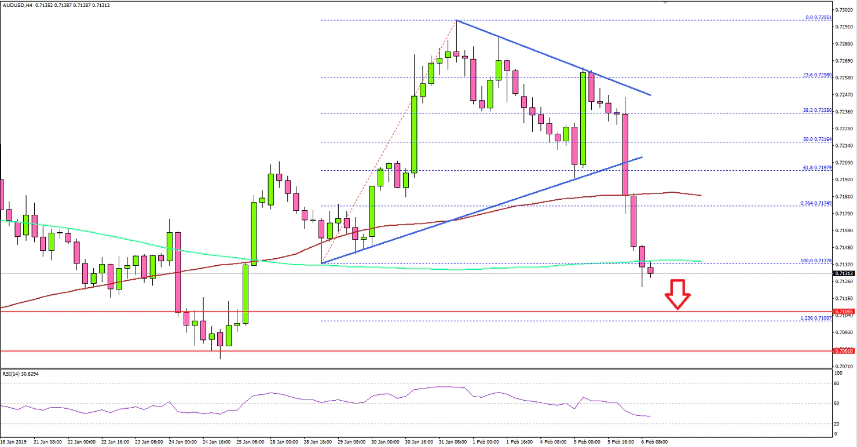Click the 23.6 0.72580 Fibonacci level
Screen dimensions: 857x447
pos(818,75)
